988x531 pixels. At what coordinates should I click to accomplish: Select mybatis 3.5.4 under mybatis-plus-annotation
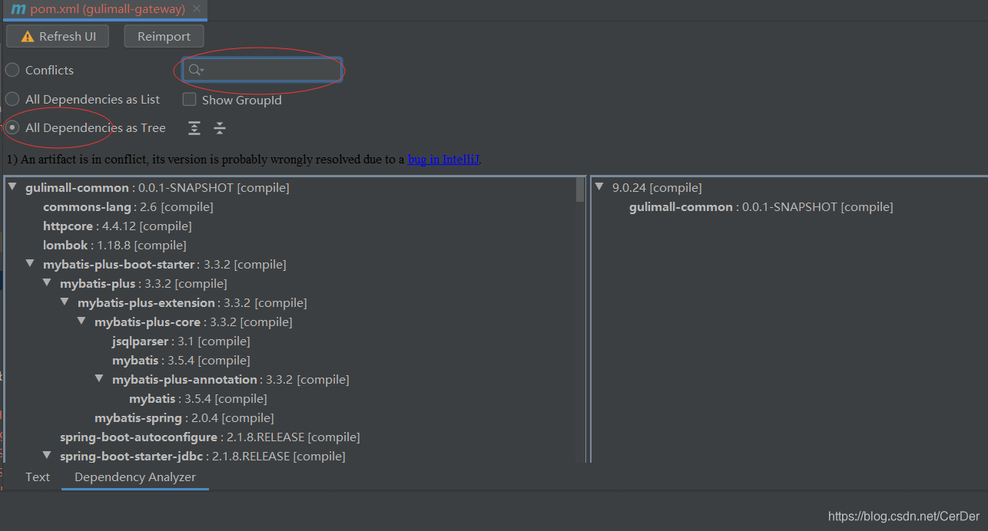point(198,398)
